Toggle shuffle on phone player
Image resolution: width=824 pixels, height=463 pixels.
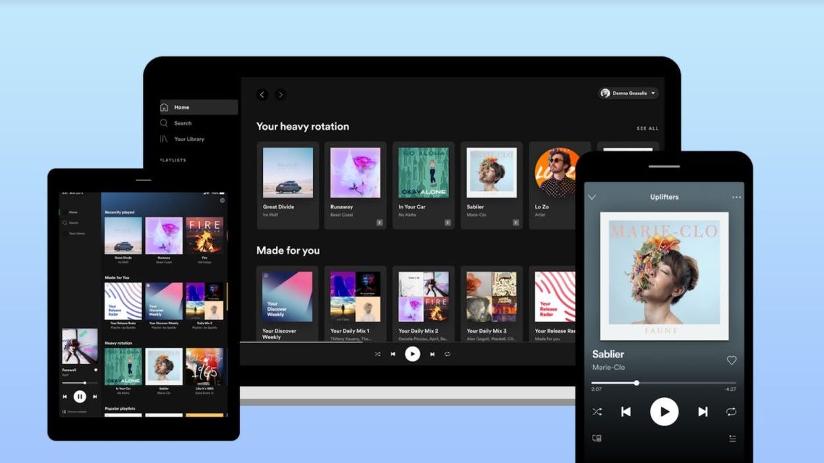click(597, 412)
